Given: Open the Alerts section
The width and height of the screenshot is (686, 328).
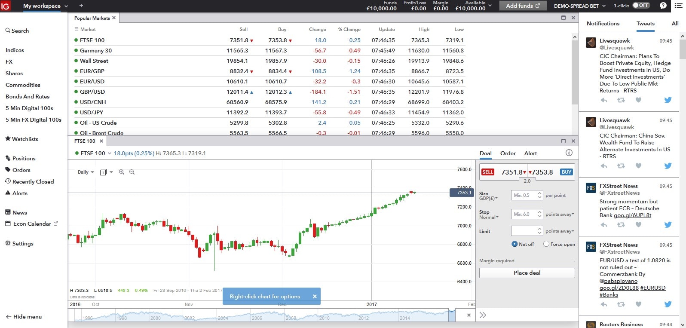Looking at the screenshot, I should [16, 193].
